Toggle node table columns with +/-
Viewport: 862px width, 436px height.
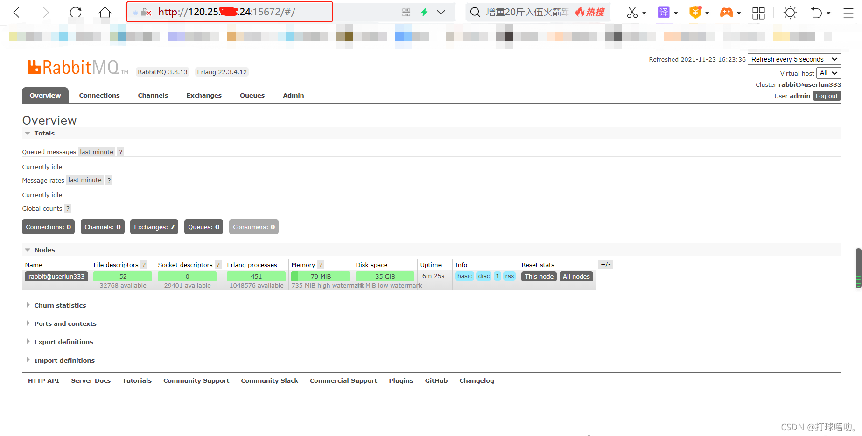pyautogui.click(x=605, y=264)
